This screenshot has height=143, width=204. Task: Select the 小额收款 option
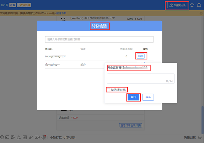pyautogui.click(x=69, y=137)
